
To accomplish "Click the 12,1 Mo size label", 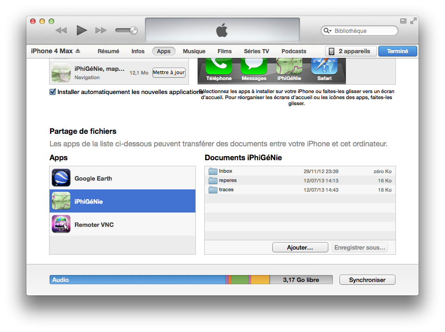I will (x=139, y=73).
